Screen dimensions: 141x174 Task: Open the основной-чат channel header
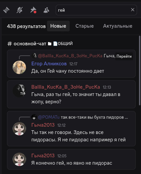30,44
